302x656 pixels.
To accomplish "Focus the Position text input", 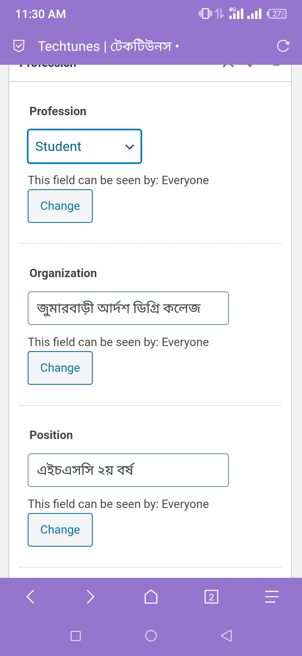I will [x=128, y=470].
